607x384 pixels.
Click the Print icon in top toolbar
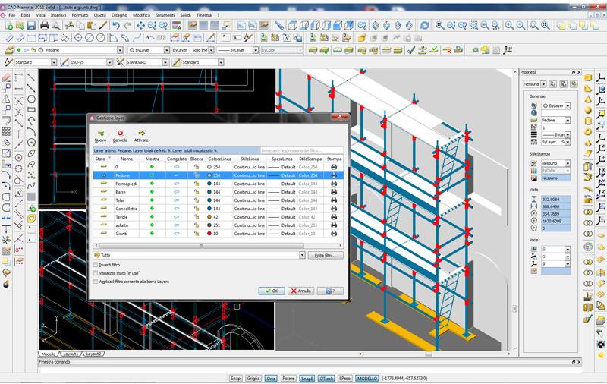click(x=45, y=25)
